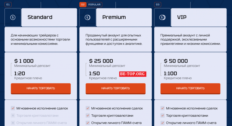The image size is (232, 126).
Task: Toggle Standard's disabled crypto trading checkbox
Action: pos(13,116)
